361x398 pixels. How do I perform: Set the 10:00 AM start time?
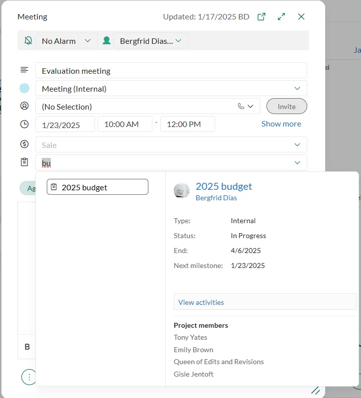coord(124,124)
